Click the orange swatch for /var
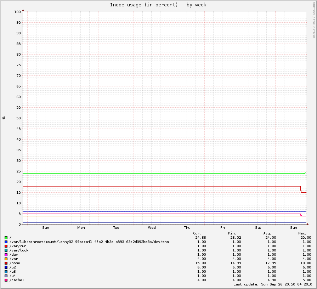 pos(6,259)
